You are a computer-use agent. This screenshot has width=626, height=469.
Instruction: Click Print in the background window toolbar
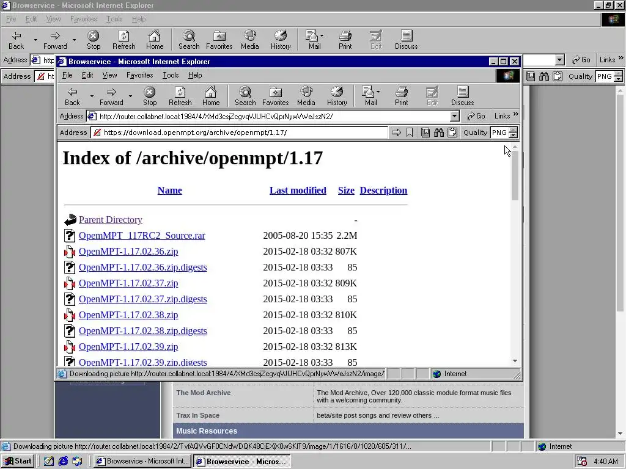[345, 40]
